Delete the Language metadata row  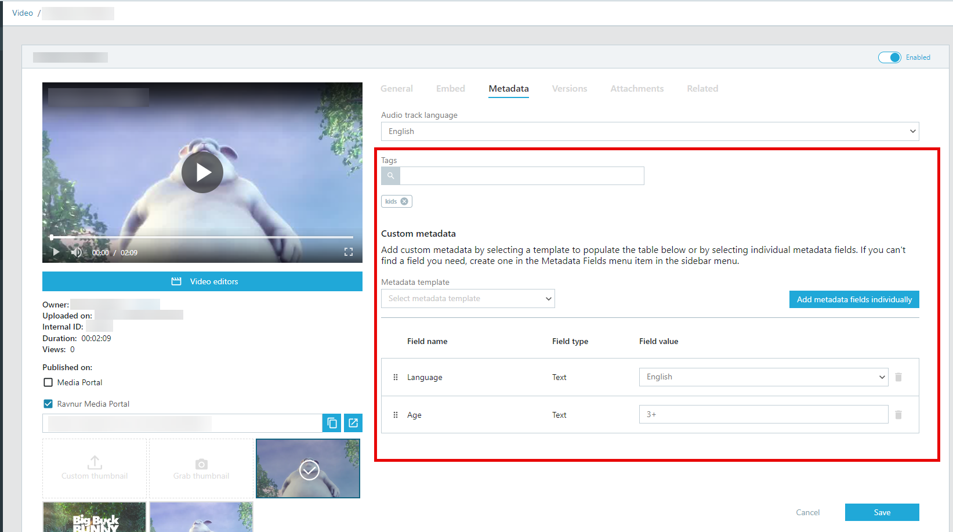[898, 377]
